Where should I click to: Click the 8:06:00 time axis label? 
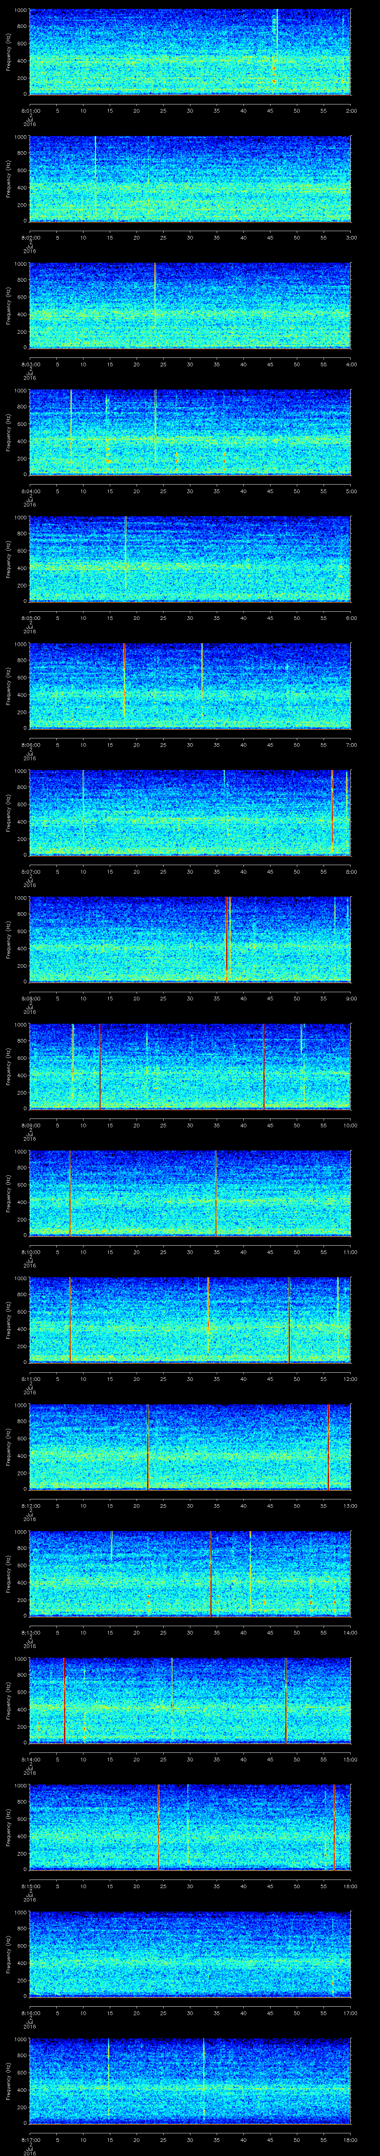pos(30,745)
